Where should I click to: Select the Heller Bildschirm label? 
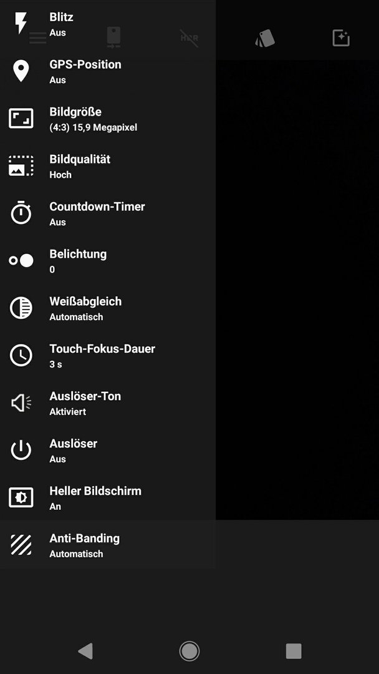pyautogui.click(x=95, y=491)
